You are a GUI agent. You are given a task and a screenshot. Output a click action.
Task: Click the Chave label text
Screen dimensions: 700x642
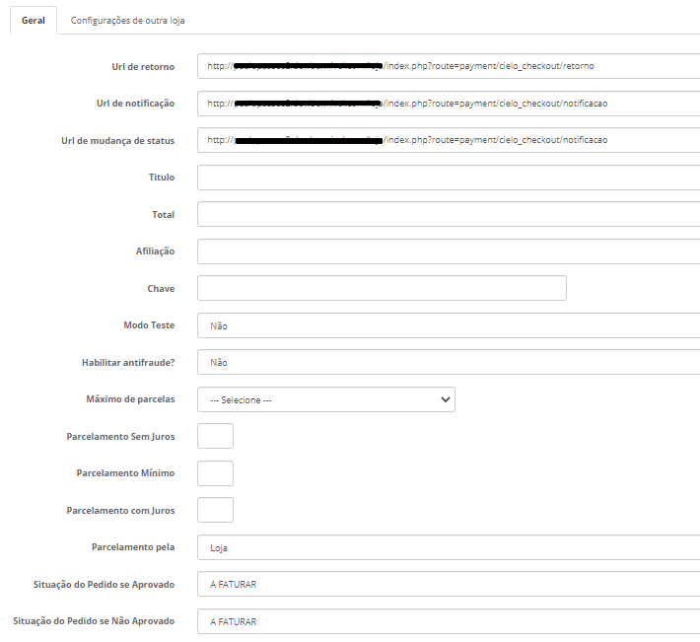[161, 288]
